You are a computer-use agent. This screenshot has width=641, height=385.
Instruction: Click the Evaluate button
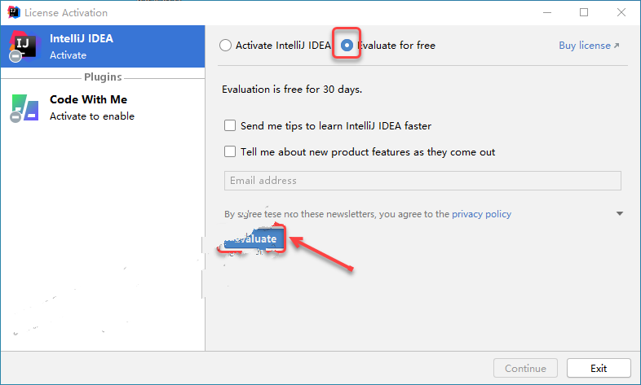[254, 239]
